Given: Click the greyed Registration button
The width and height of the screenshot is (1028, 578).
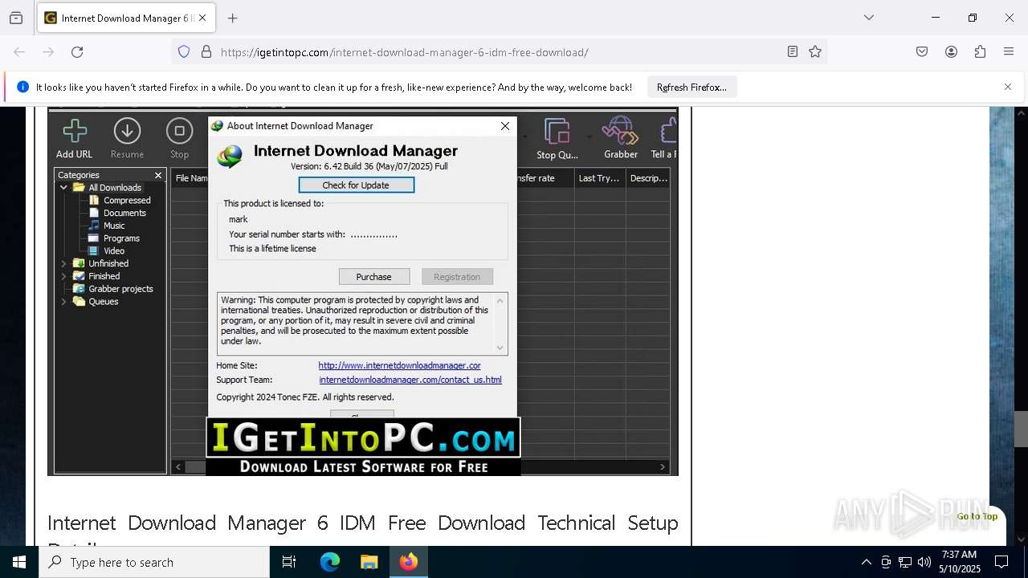Looking at the screenshot, I should [x=457, y=277].
